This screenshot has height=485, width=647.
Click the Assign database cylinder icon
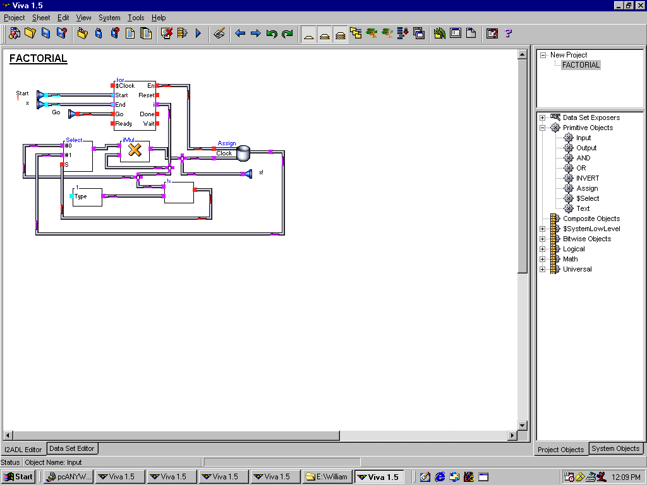[x=244, y=152]
